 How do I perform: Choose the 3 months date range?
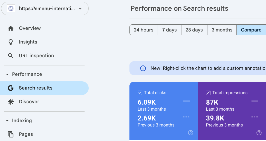pos(222,30)
